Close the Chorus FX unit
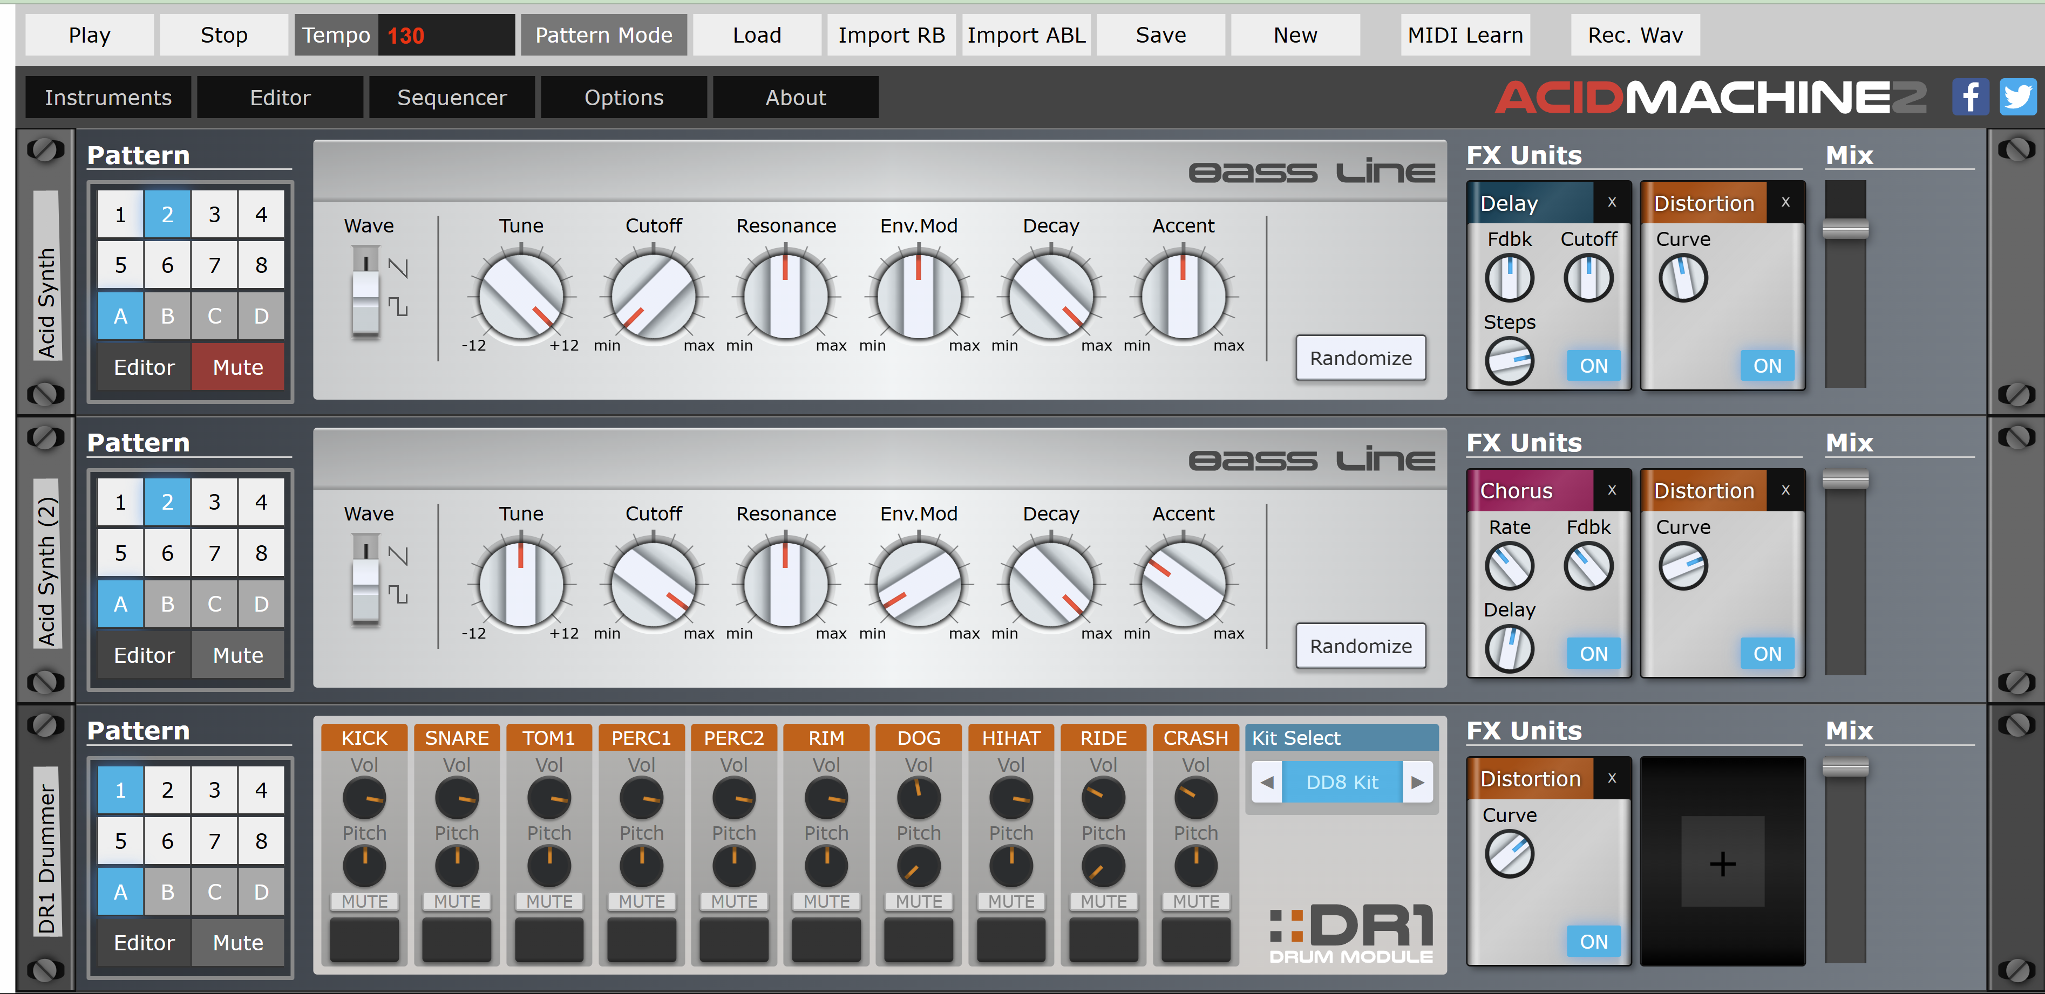The width and height of the screenshot is (2045, 994). [1612, 490]
